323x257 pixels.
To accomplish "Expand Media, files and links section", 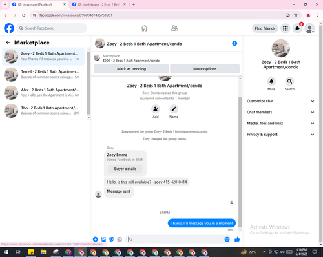I will click(280, 123).
